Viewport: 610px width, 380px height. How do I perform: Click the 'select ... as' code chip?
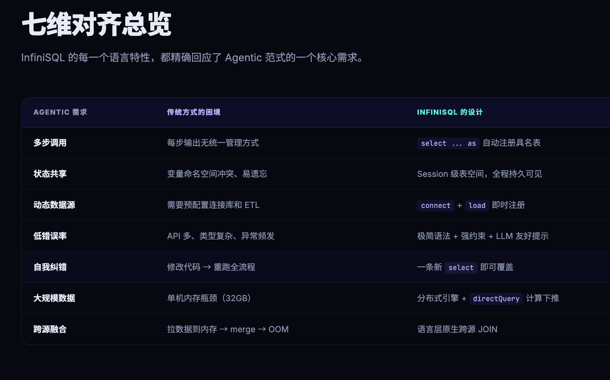(x=448, y=143)
